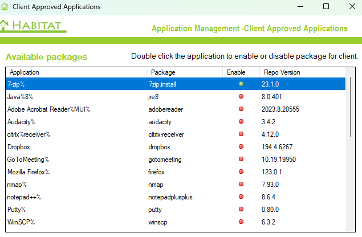Toggle Adobe Acrobat Reader enable indicator

pos(241,109)
